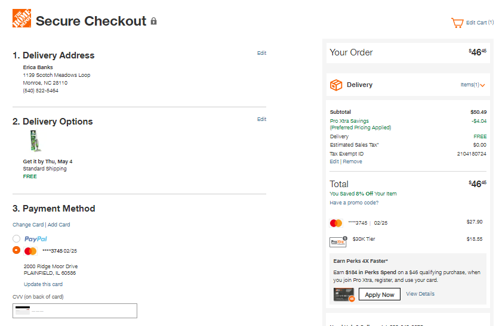Edit the Delivery Options section
The image size is (496, 326).
pyautogui.click(x=261, y=119)
